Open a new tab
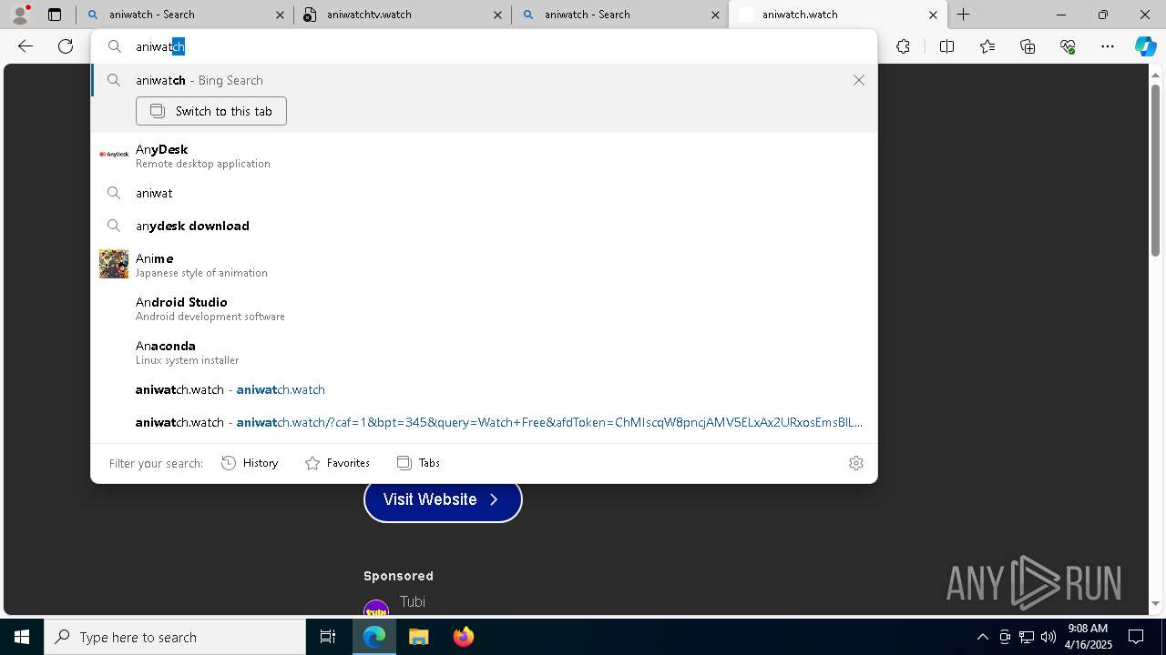This screenshot has height=655, width=1166. pos(964,15)
